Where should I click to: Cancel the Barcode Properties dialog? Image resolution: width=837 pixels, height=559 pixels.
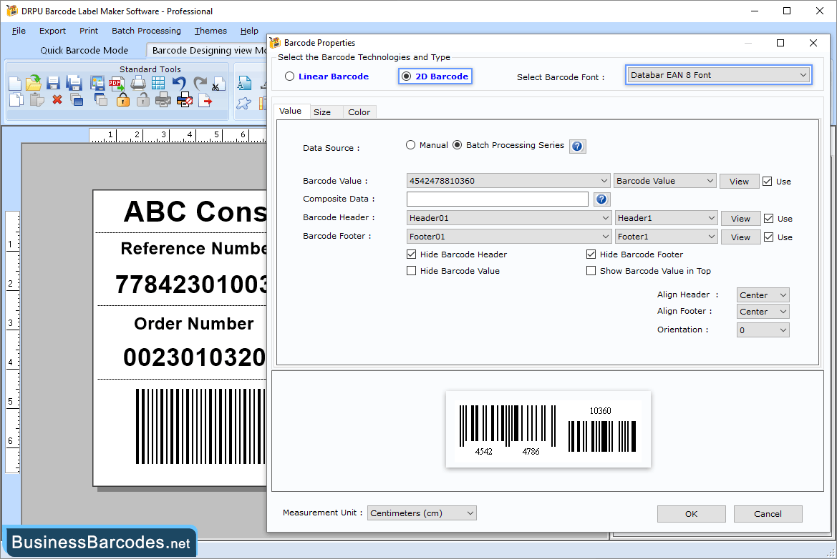point(768,514)
